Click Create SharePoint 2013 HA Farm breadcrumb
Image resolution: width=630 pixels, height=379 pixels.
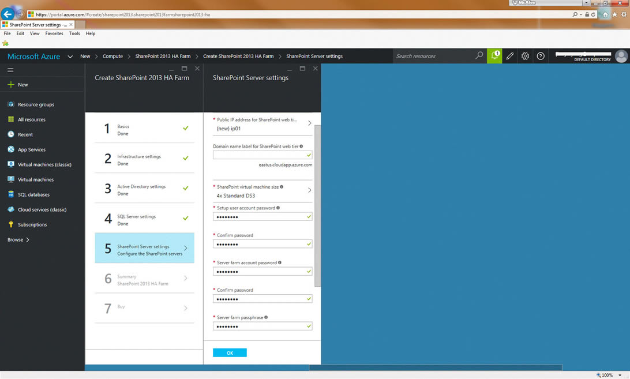(x=238, y=57)
